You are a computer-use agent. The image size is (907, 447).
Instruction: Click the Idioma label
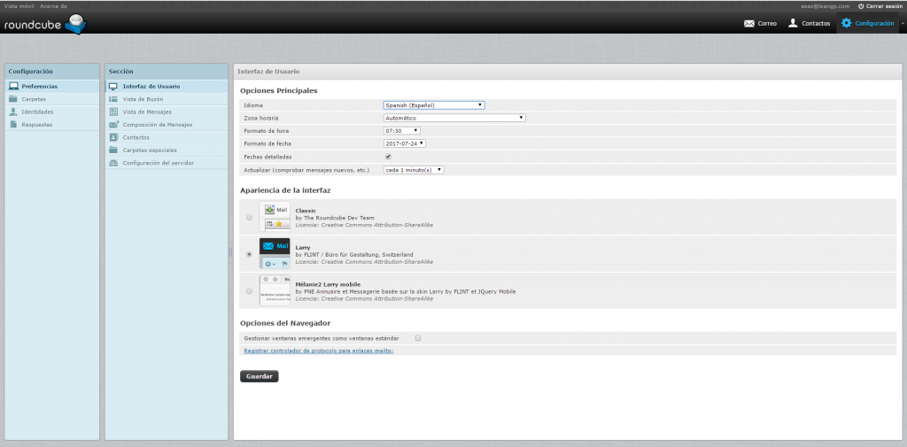[x=253, y=105]
